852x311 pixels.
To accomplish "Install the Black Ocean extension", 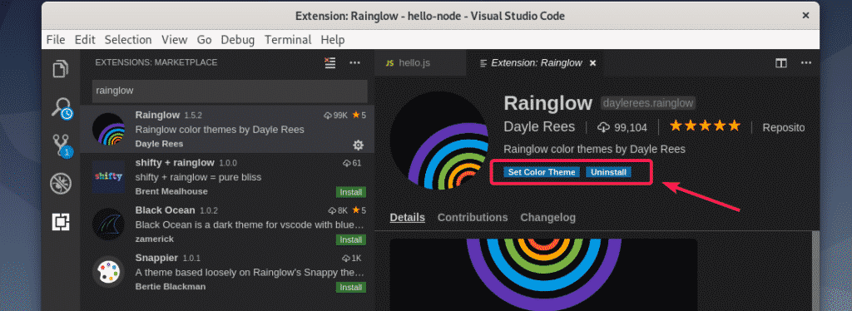I will (x=351, y=239).
